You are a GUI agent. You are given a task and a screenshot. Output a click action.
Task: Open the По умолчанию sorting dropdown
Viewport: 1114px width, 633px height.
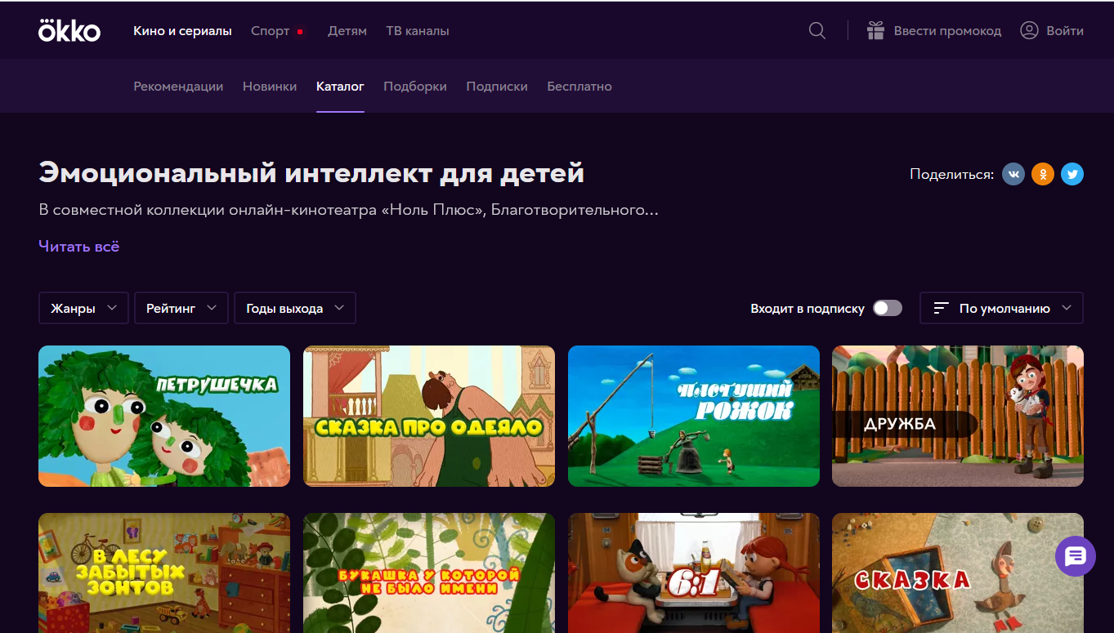tap(1001, 308)
